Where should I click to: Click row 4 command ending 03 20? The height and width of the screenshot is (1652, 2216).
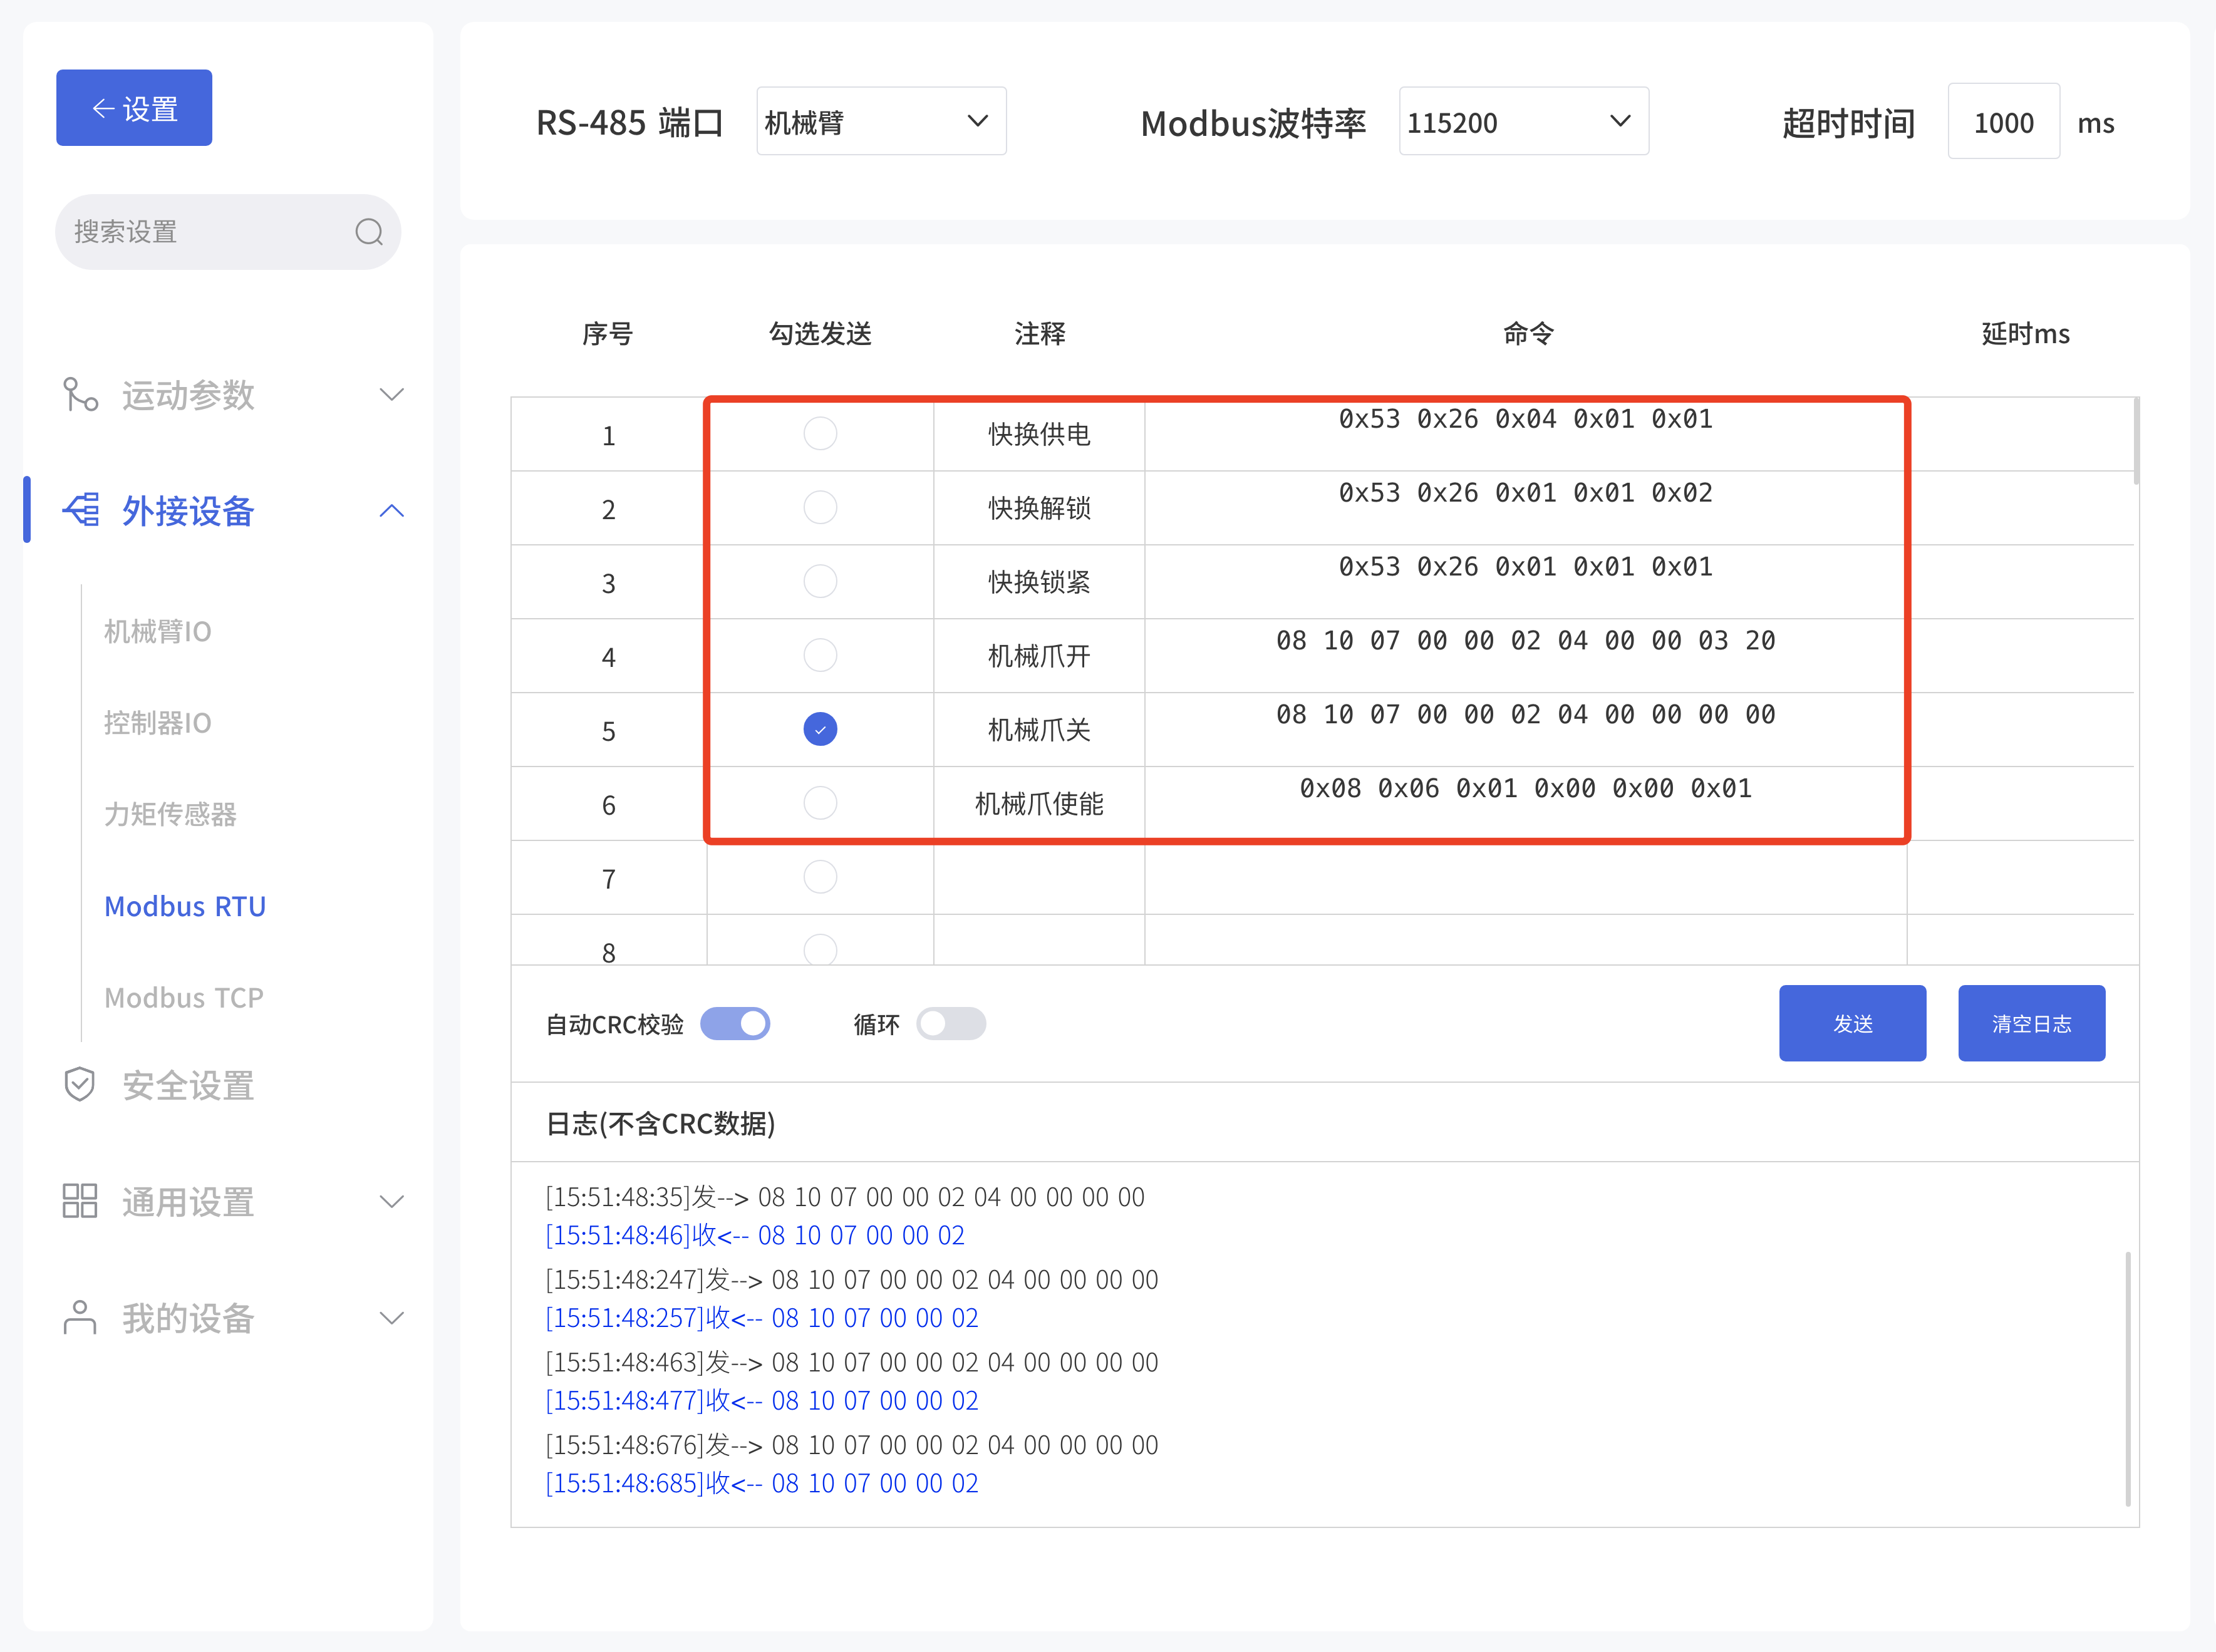click(x=1525, y=641)
